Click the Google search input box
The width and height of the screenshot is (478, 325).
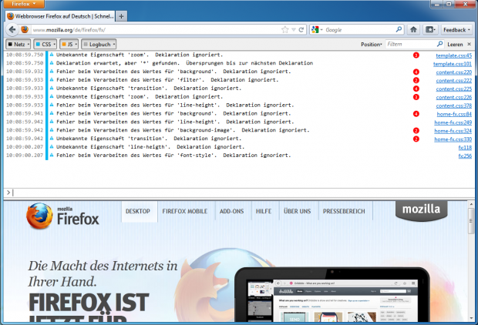358,29
